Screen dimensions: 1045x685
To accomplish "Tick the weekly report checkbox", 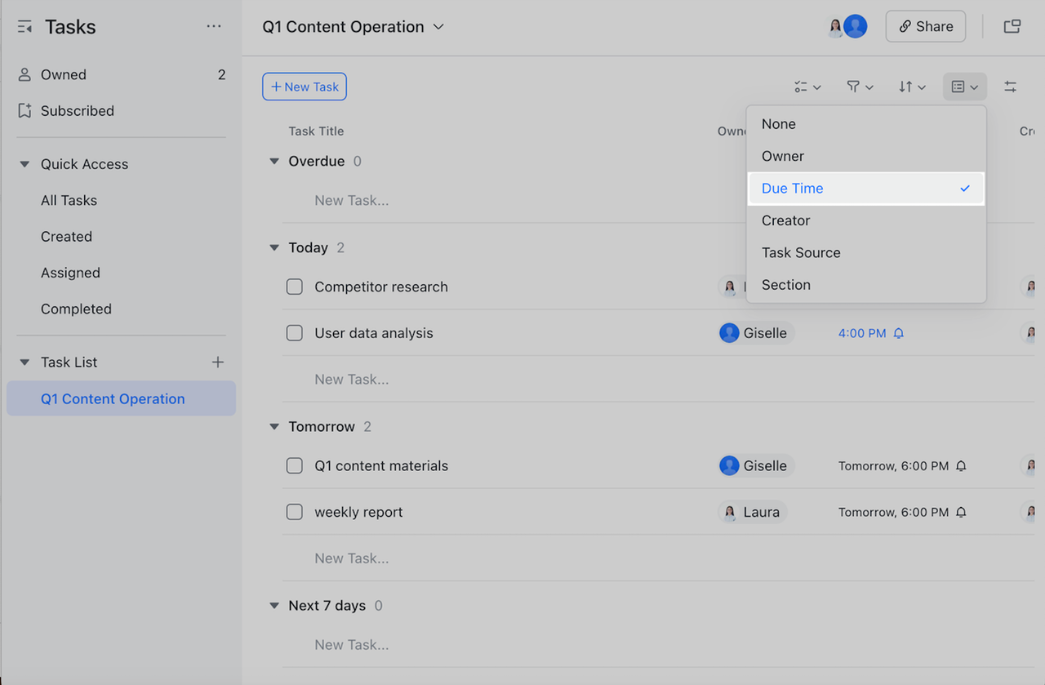I will click(x=295, y=513).
